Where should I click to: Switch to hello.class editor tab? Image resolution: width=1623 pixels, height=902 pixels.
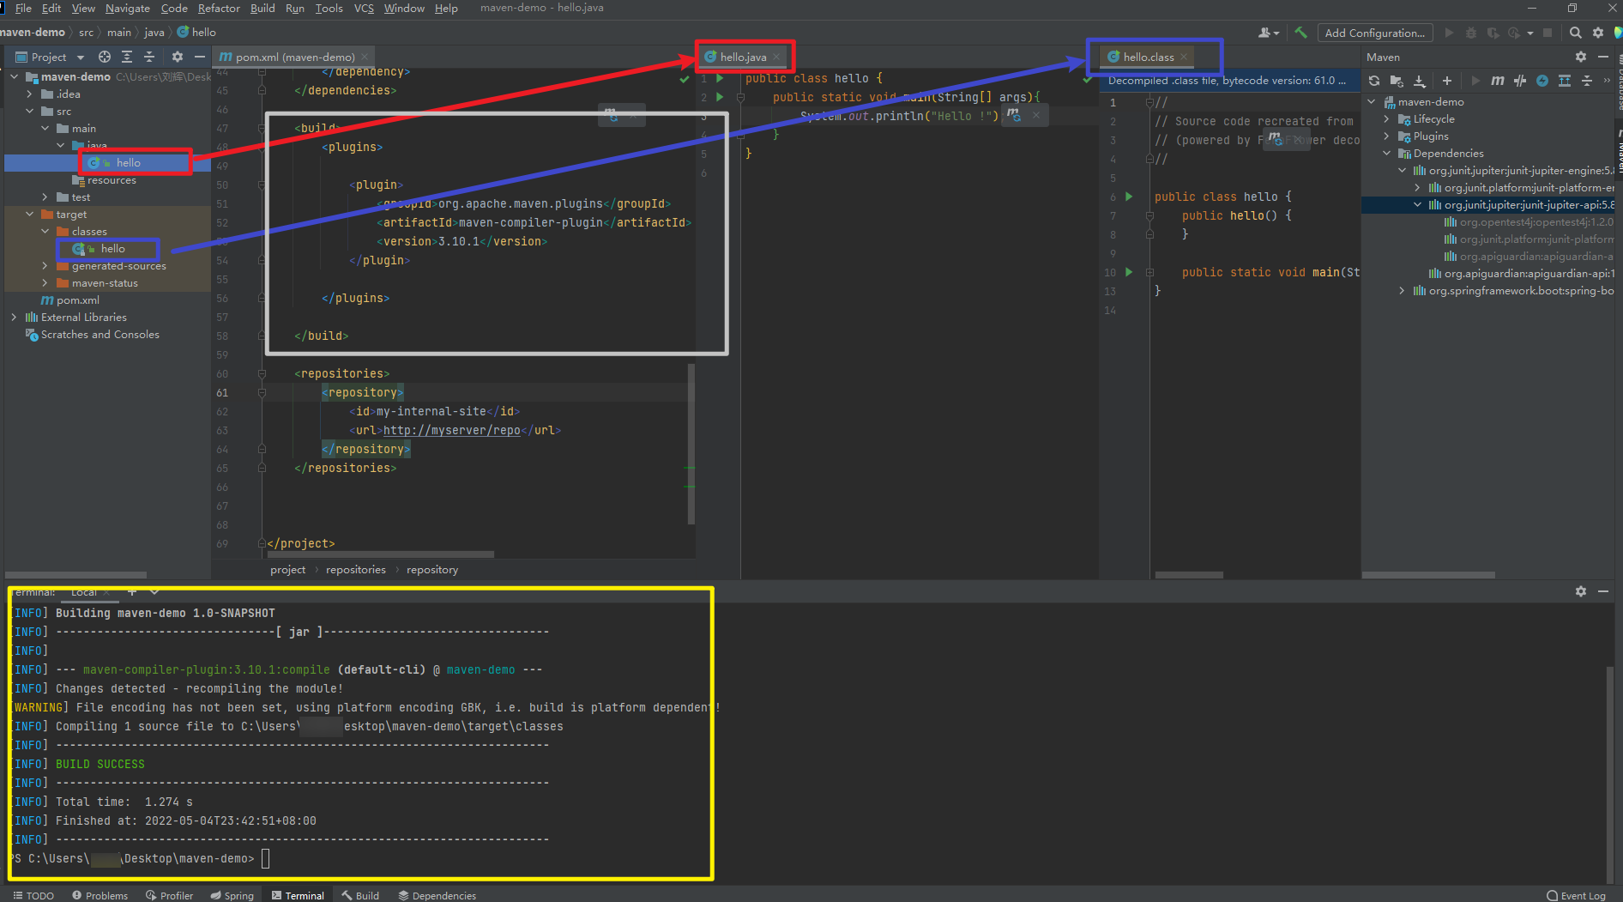pyautogui.click(x=1148, y=57)
